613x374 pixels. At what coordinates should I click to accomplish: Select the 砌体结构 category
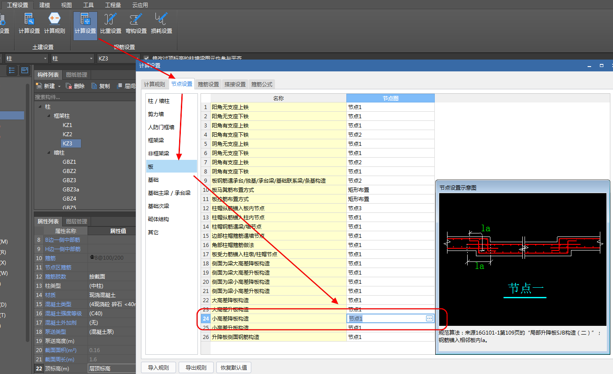[172, 219]
